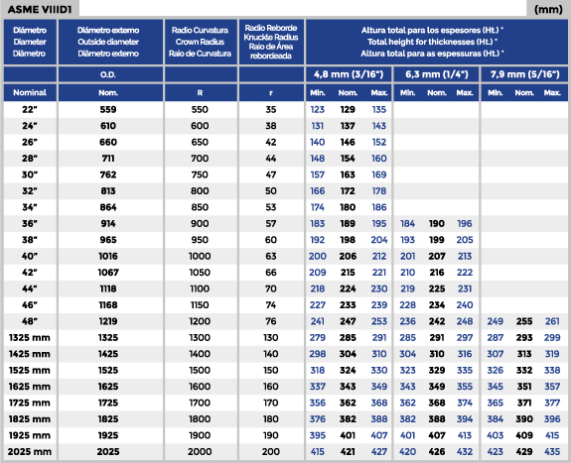Click the ASME VIIID1 title label
This screenshot has width=571, height=463.
coord(40,10)
